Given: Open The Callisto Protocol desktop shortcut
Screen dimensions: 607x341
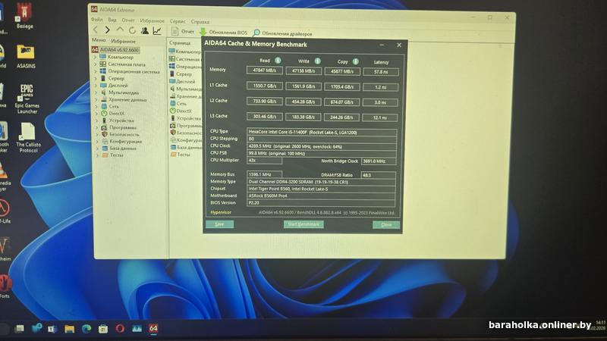Looking at the screenshot, I should pos(28,137).
